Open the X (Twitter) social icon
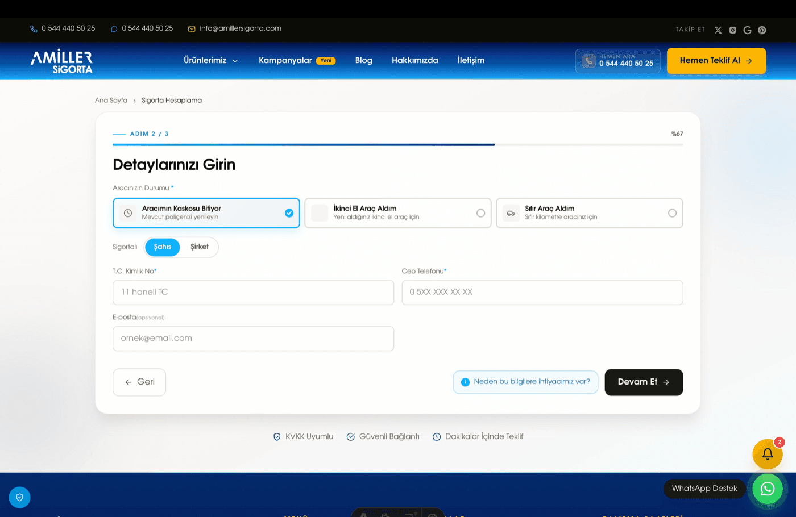This screenshot has width=796, height=517. pos(718,30)
